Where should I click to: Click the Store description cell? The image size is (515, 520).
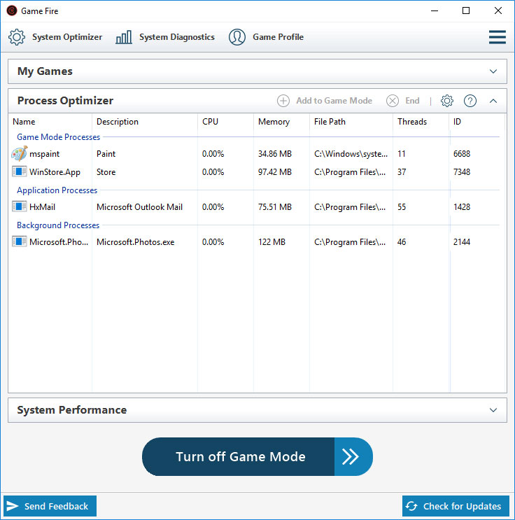[x=106, y=172]
